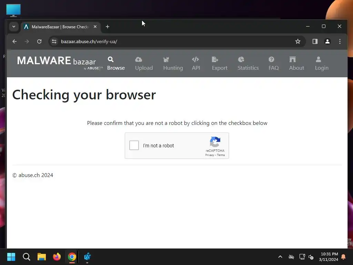Image resolution: width=353 pixels, height=265 pixels.
Task: Close the MalwareBazaar tab
Action: pyautogui.click(x=95, y=27)
